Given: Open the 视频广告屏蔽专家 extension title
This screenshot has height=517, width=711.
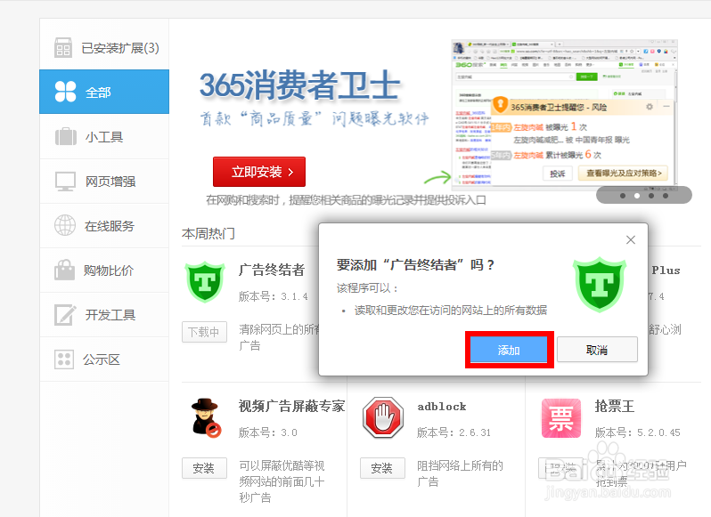Looking at the screenshot, I should [x=292, y=406].
